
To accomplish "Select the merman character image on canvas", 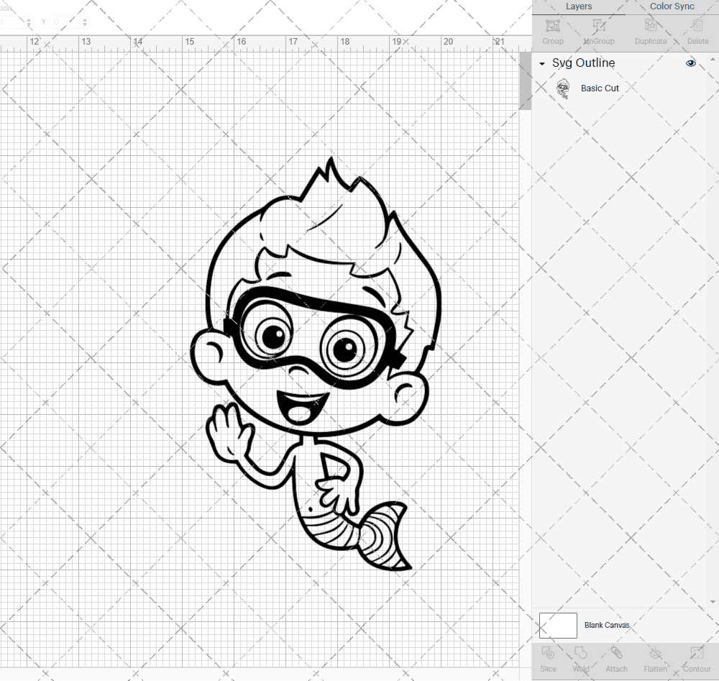I will pyautogui.click(x=316, y=364).
